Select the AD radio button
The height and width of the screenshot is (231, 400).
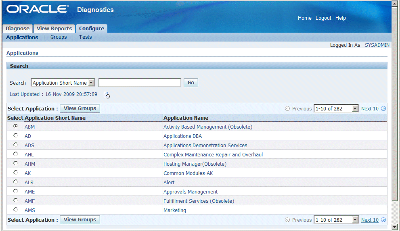click(16, 135)
